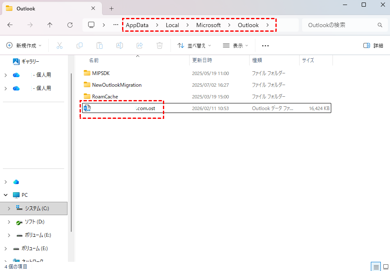Sort by 更新日時 column header
The height and width of the screenshot is (271, 390).
click(202, 60)
